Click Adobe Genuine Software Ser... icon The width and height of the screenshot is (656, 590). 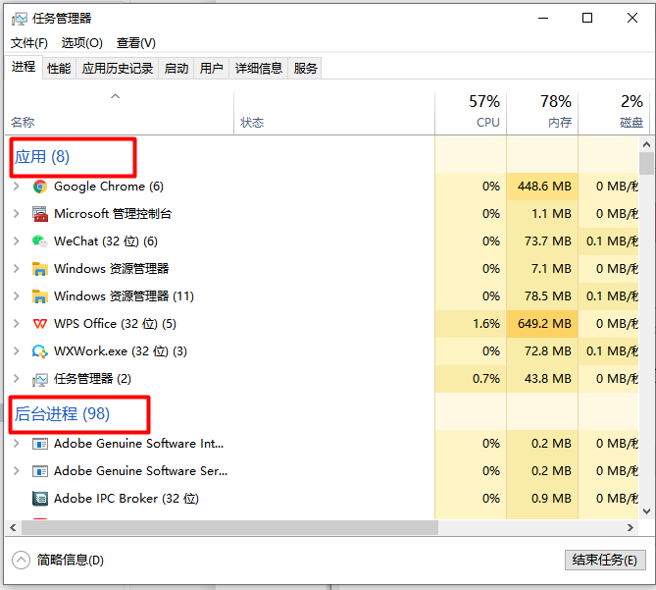coord(40,471)
